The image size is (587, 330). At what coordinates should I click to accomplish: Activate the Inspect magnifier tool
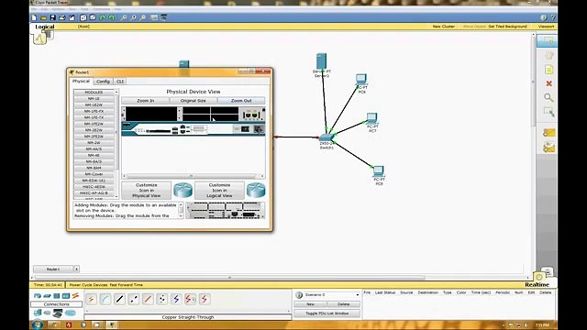pyautogui.click(x=548, y=98)
